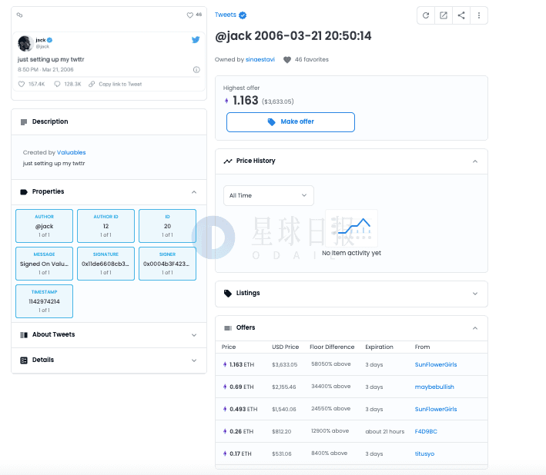Expand the Details section
The width and height of the screenshot is (546, 475).
click(x=109, y=360)
